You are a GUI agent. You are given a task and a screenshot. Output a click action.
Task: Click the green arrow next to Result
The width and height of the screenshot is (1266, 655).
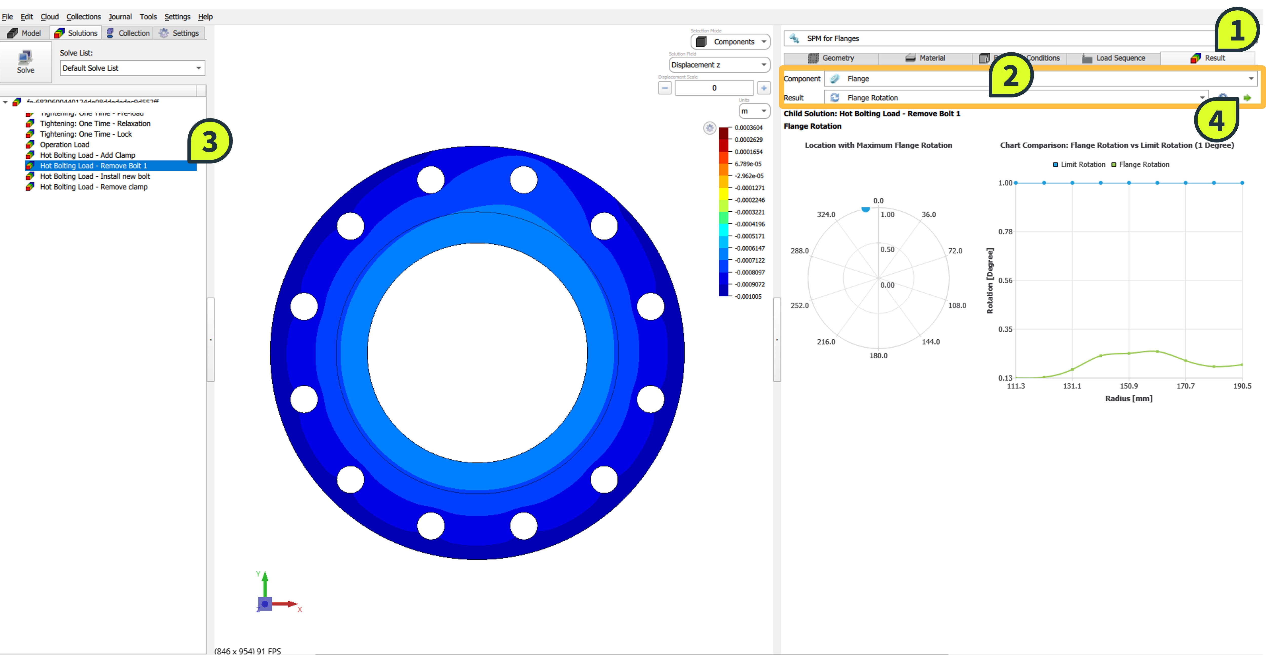[1247, 98]
